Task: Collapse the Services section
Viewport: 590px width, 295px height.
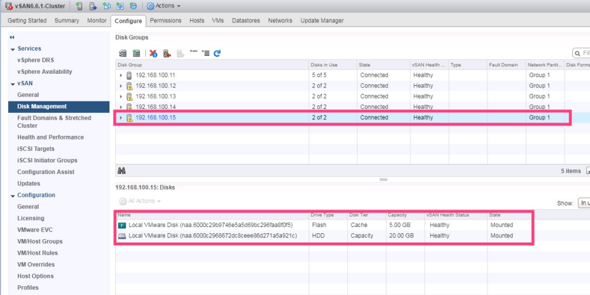Action: tap(13, 50)
